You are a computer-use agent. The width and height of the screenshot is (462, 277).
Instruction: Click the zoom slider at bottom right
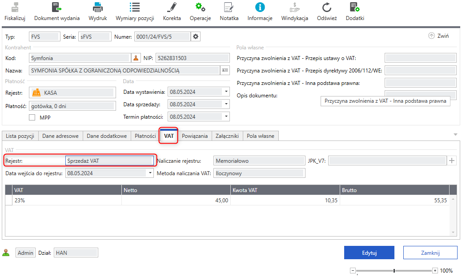[x=394, y=270]
